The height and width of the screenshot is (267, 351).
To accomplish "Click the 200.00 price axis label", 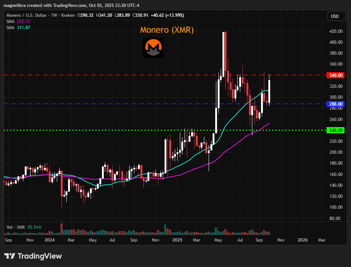I will [x=336, y=152].
